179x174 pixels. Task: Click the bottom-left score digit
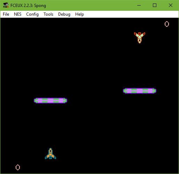coord(18,167)
